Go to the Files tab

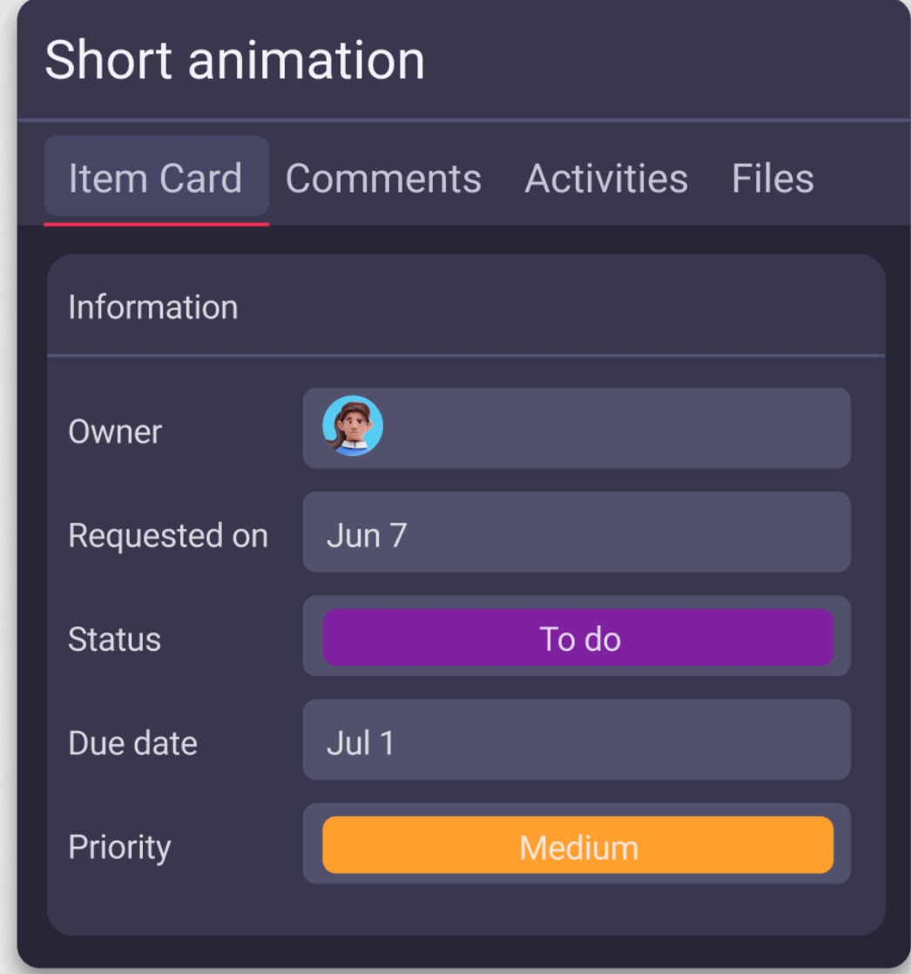click(773, 179)
